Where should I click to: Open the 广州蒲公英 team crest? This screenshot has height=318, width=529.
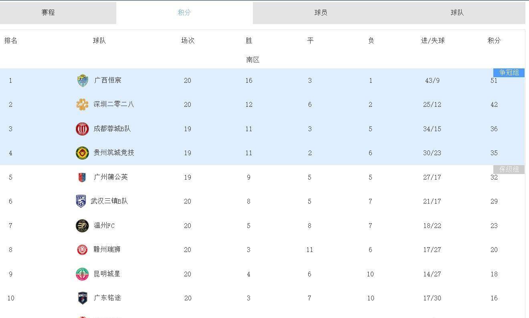tap(82, 177)
